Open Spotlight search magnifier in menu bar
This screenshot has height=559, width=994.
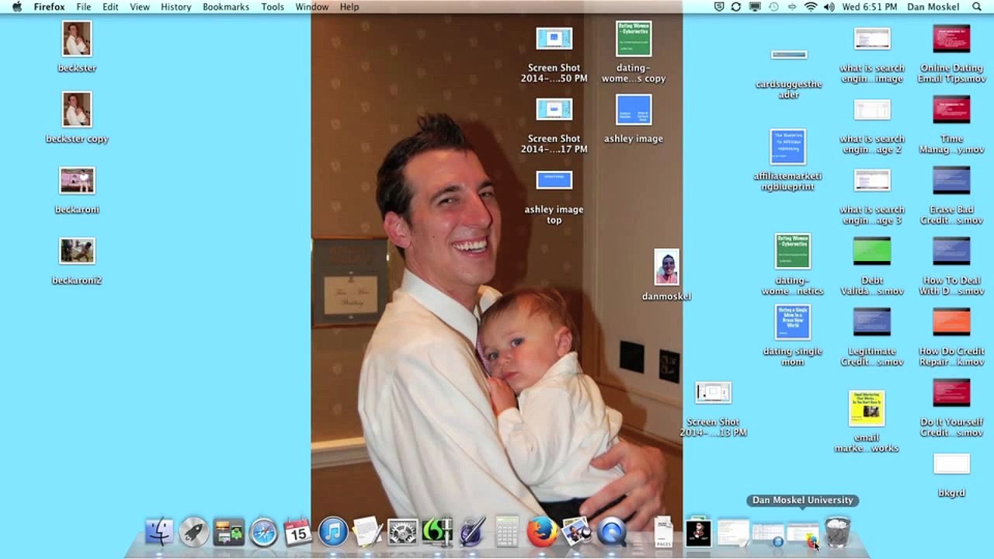pos(977,7)
